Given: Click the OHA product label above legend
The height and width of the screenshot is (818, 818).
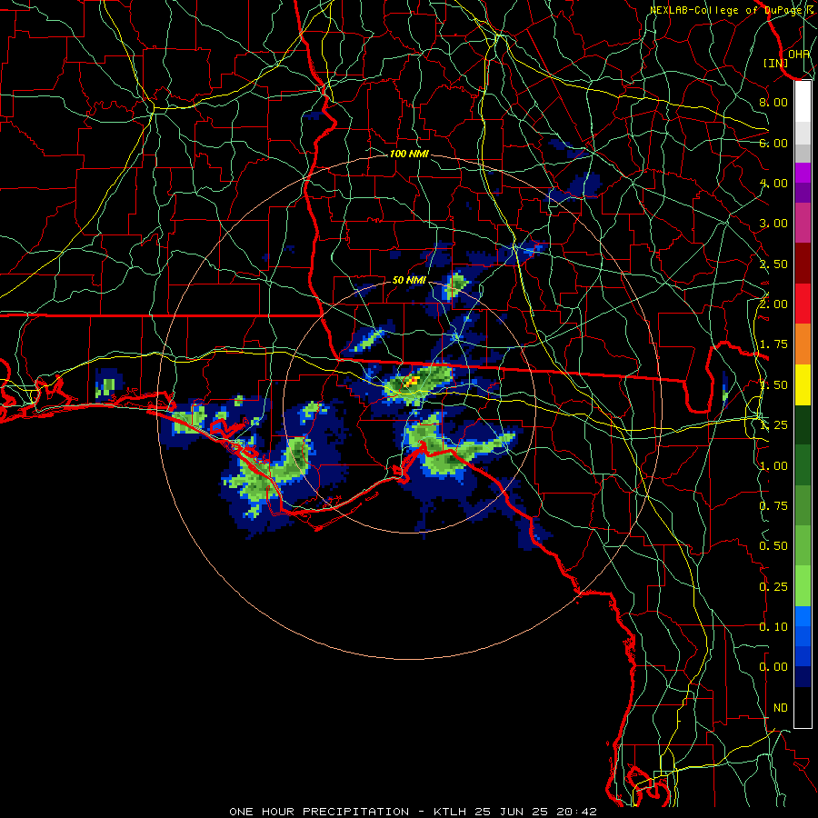Looking at the screenshot, I should tap(799, 54).
